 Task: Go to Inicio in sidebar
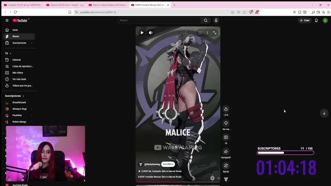[19, 30]
